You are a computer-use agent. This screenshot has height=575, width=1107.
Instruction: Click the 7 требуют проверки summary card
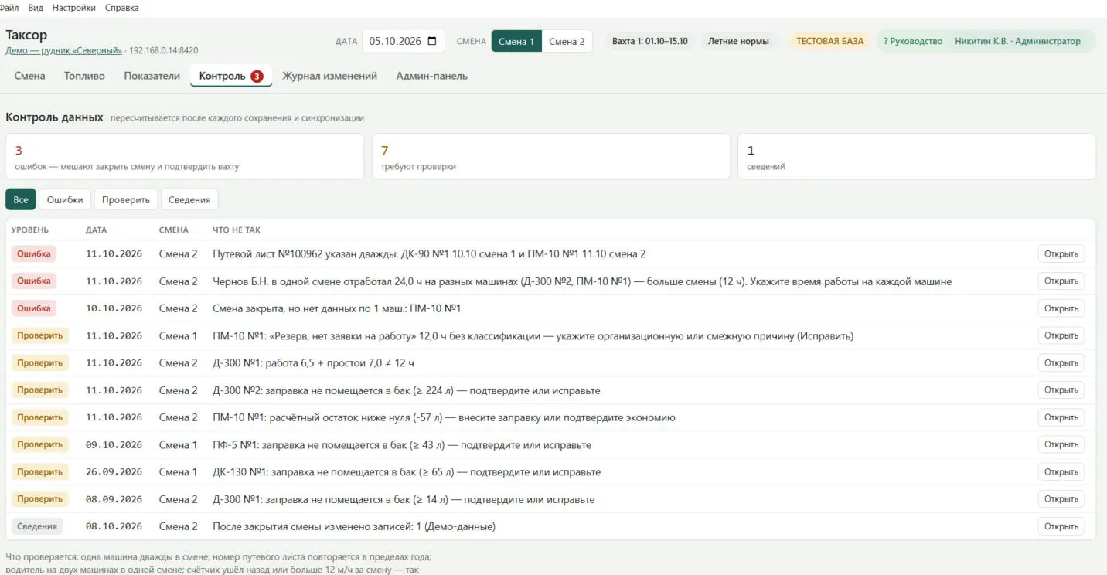(x=551, y=157)
